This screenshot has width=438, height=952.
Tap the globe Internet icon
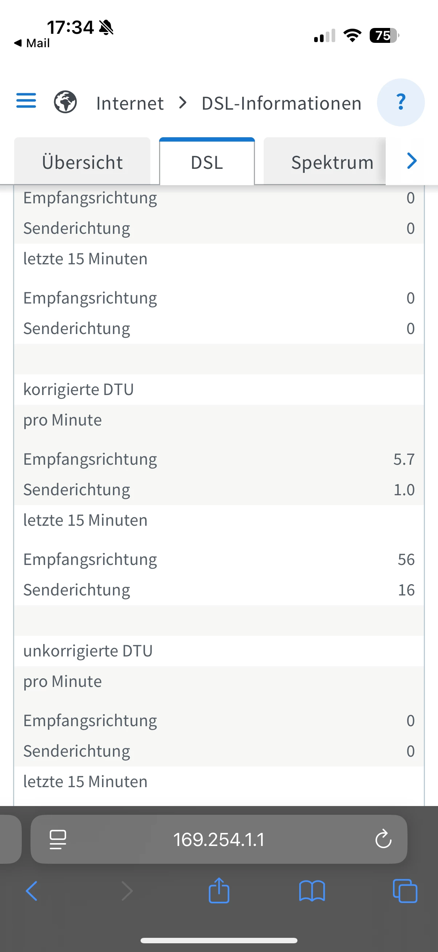65,102
